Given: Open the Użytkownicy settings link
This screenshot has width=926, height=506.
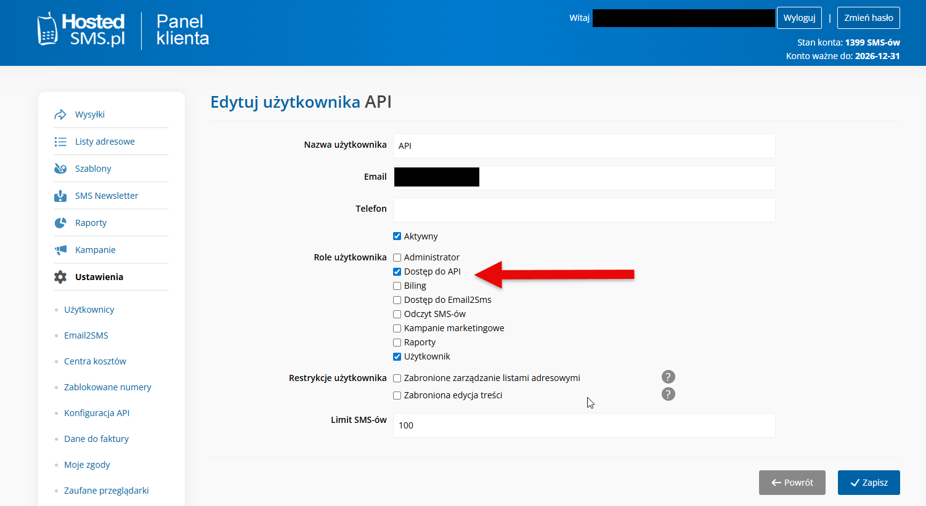Looking at the screenshot, I should pos(89,310).
